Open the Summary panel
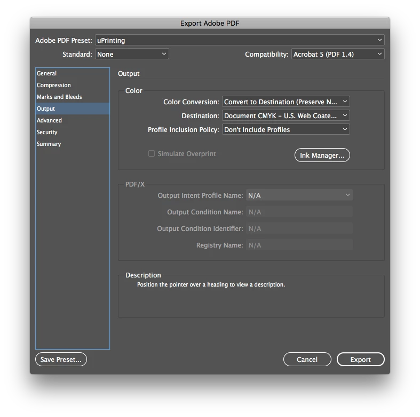Image resolution: width=420 pixels, height=417 pixels. (73, 144)
